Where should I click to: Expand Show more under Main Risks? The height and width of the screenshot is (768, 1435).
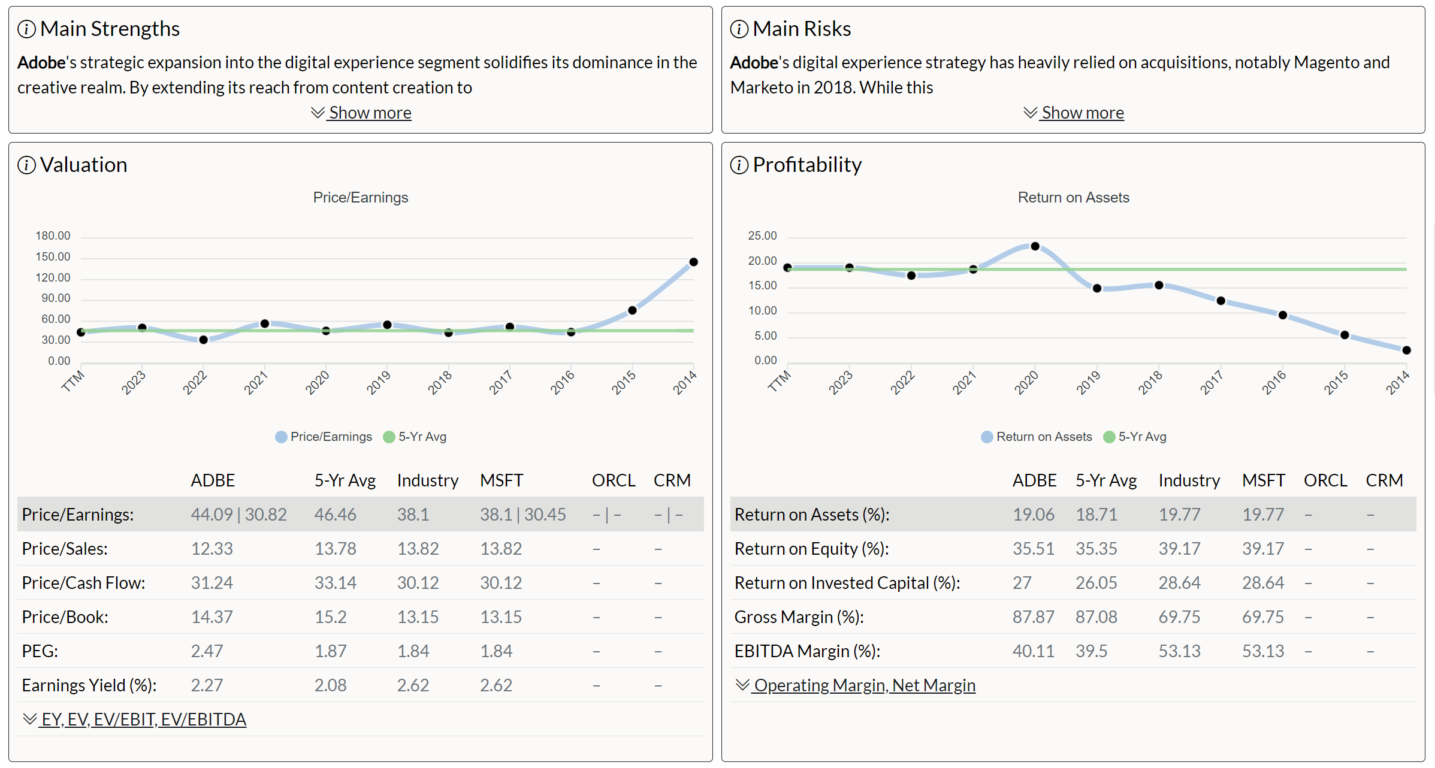click(1074, 113)
